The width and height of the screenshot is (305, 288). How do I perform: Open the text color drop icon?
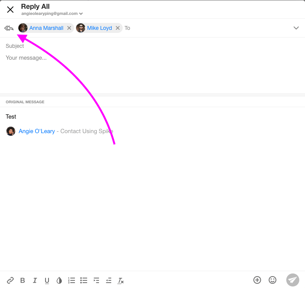59,280
